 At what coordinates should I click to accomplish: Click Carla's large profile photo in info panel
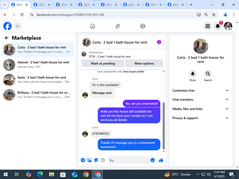pos(200,46)
